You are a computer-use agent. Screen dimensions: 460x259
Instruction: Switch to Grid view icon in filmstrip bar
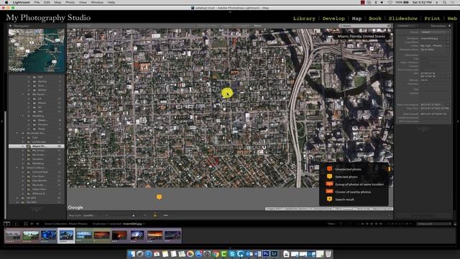[26, 224]
